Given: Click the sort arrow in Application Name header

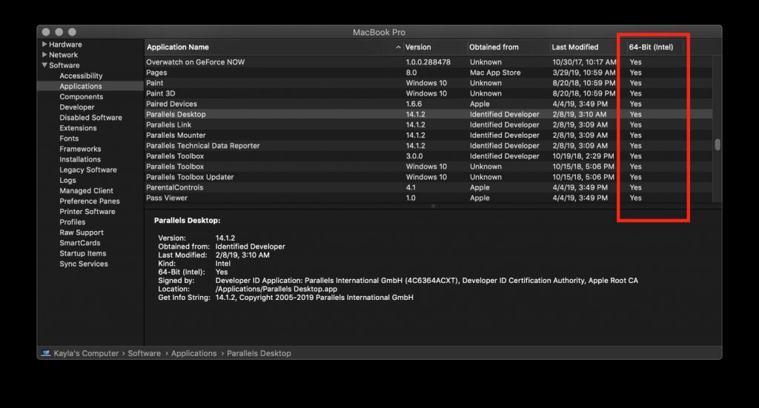Looking at the screenshot, I should (399, 47).
